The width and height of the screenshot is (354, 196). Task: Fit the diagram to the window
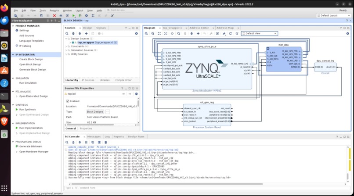[159, 34]
